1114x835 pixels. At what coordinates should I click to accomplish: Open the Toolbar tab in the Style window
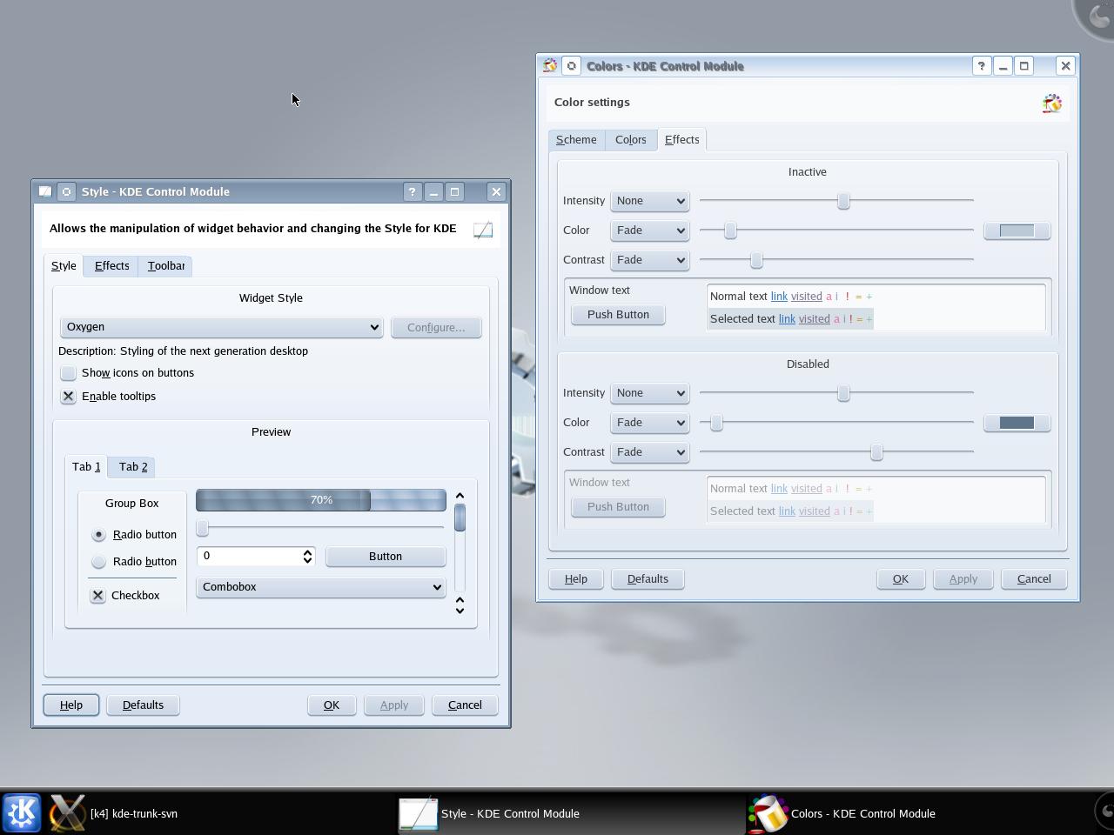click(x=165, y=266)
